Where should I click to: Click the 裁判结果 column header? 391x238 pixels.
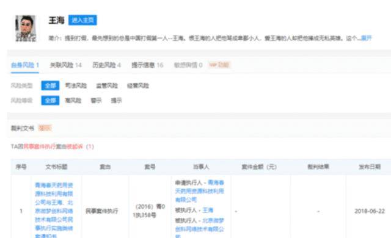pos(318,167)
